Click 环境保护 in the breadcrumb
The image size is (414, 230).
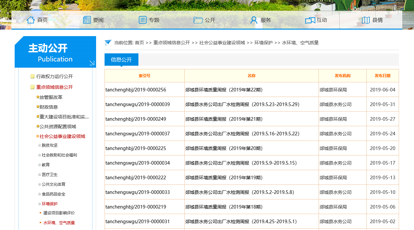264,43
